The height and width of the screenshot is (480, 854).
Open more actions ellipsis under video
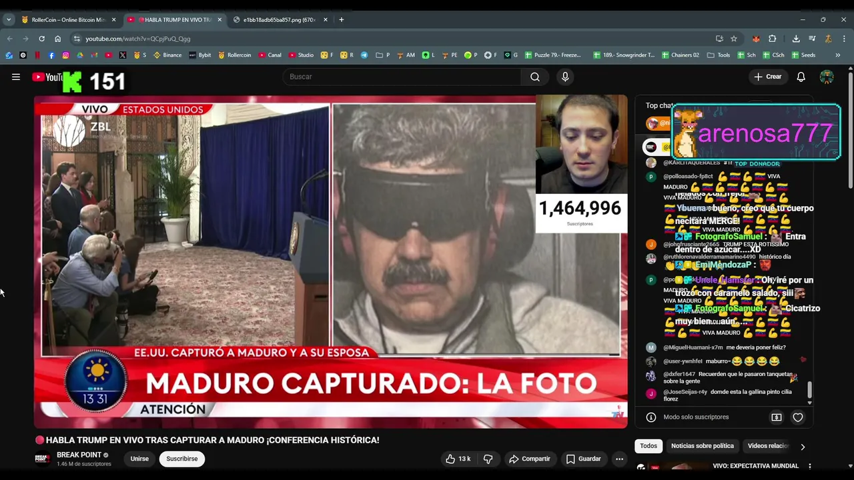619,459
